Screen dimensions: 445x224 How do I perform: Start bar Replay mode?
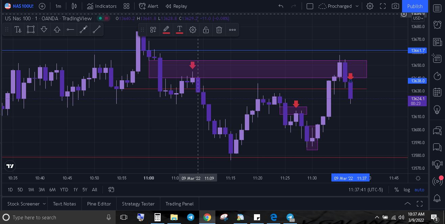coord(176,6)
